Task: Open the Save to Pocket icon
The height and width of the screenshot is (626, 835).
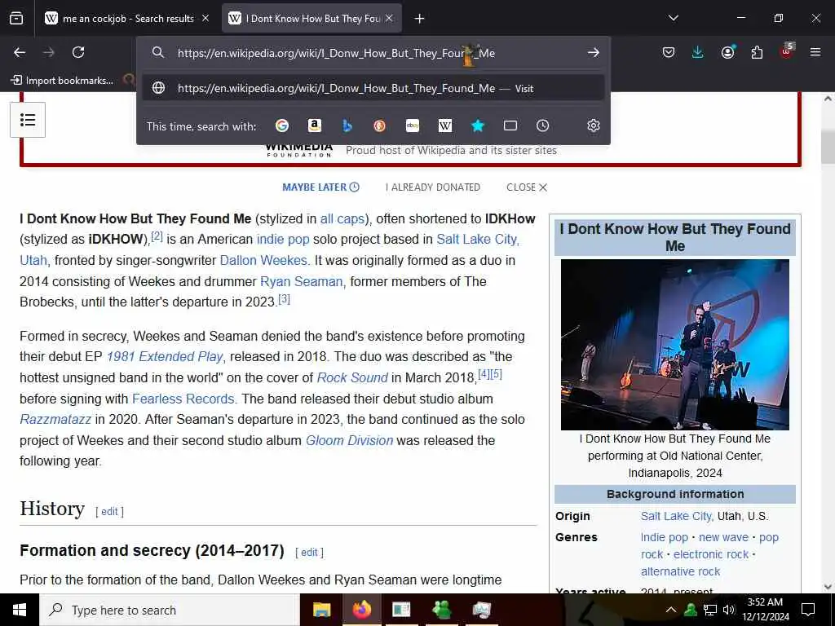Action: pos(669,52)
